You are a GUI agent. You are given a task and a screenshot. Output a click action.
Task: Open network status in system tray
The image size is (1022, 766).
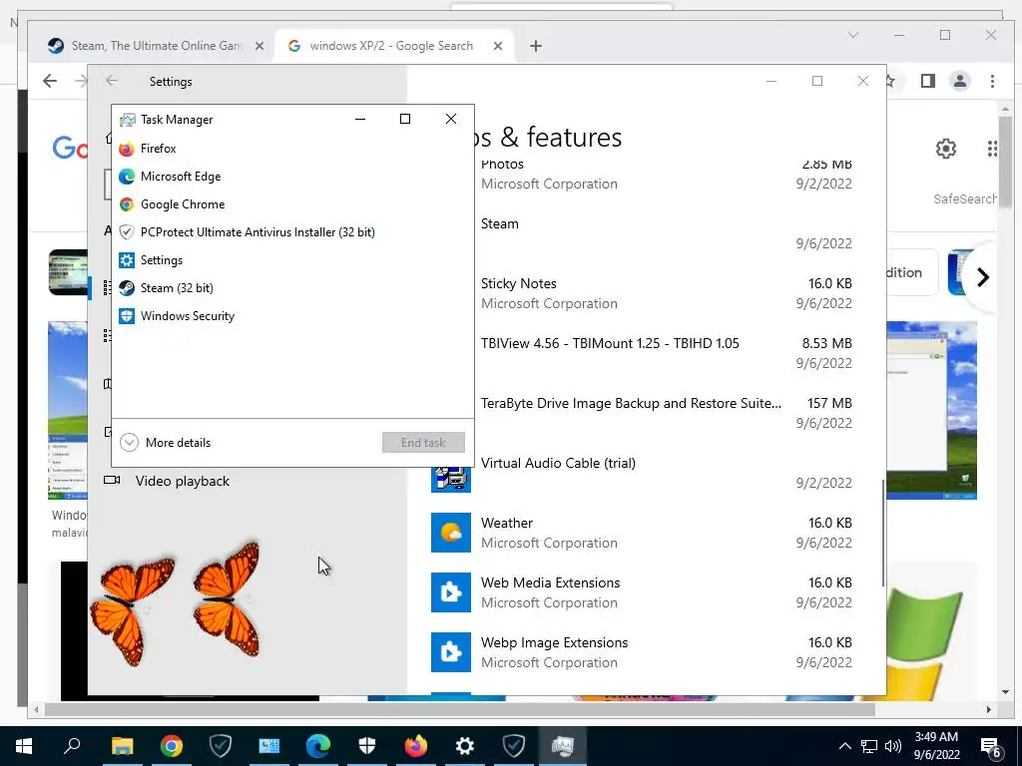click(x=869, y=746)
